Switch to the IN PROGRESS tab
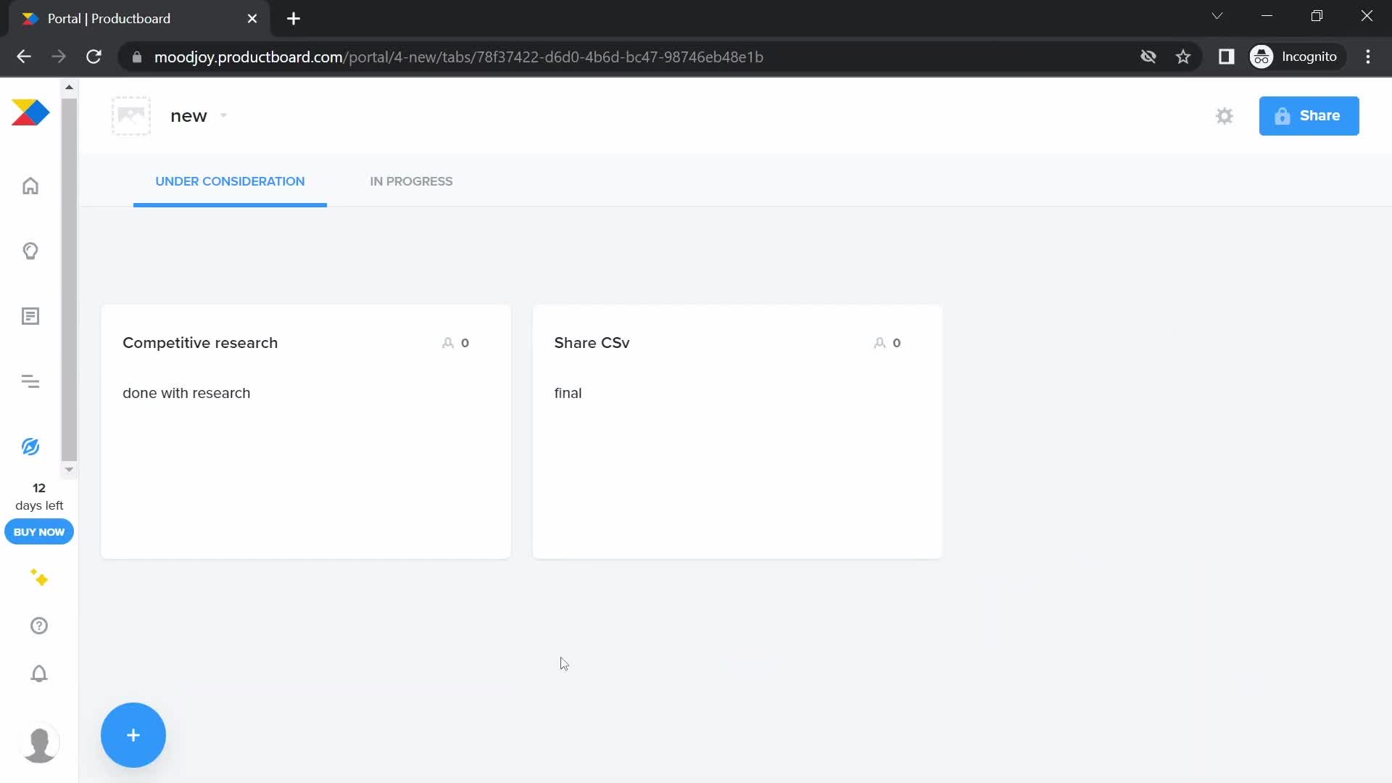Screen dimensions: 1392x783 411,181
